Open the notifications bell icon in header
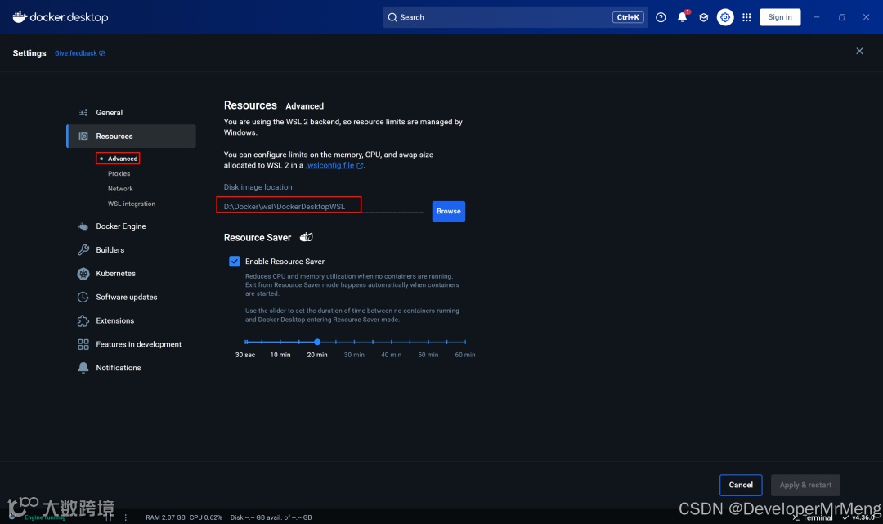The image size is (883, 524). (682, 17)
